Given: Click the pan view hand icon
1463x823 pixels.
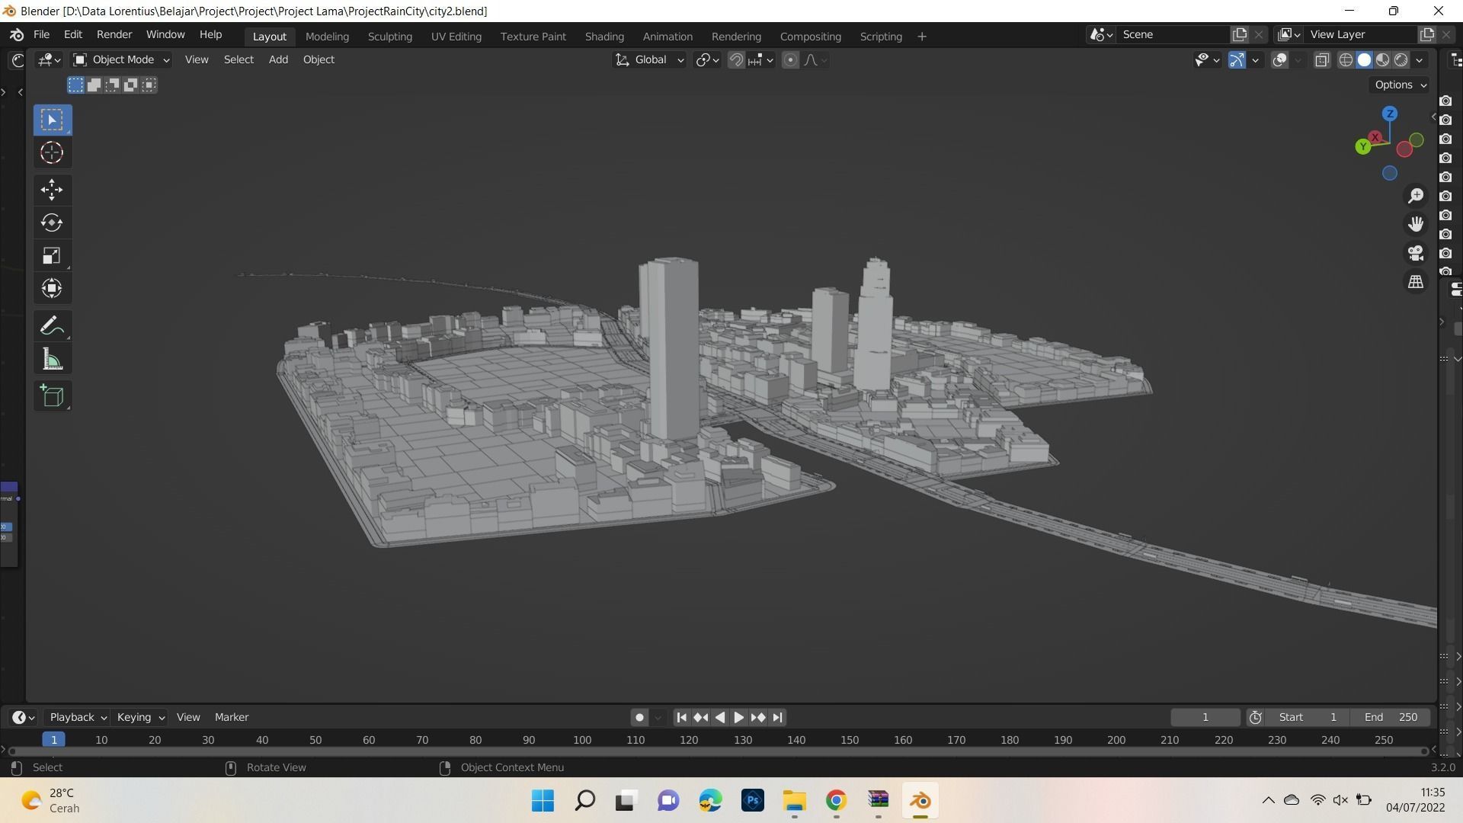Looking at the screenshot, I should pos(1416,224).
